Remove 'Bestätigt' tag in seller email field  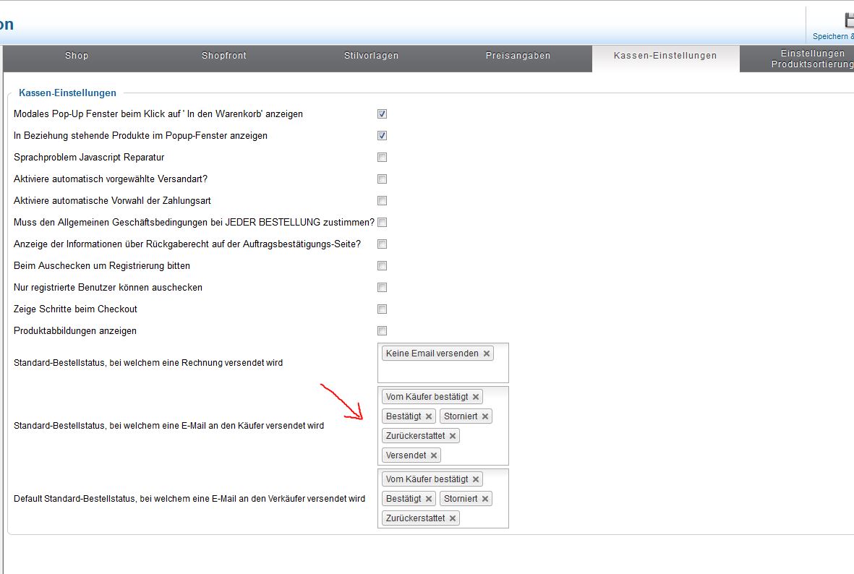tap(429, 499)
